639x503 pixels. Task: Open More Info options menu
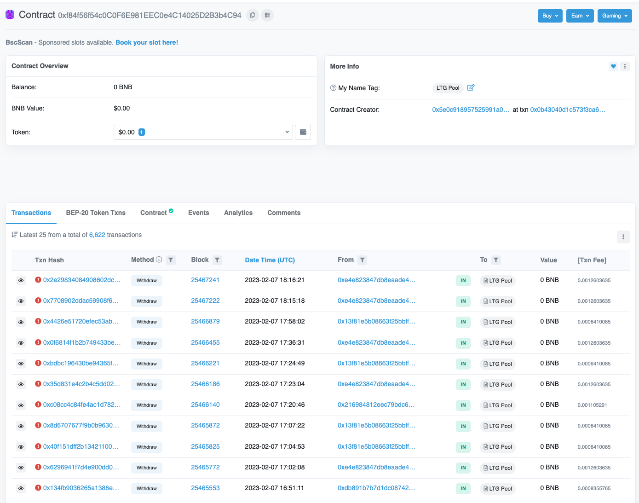click(625, 66)
